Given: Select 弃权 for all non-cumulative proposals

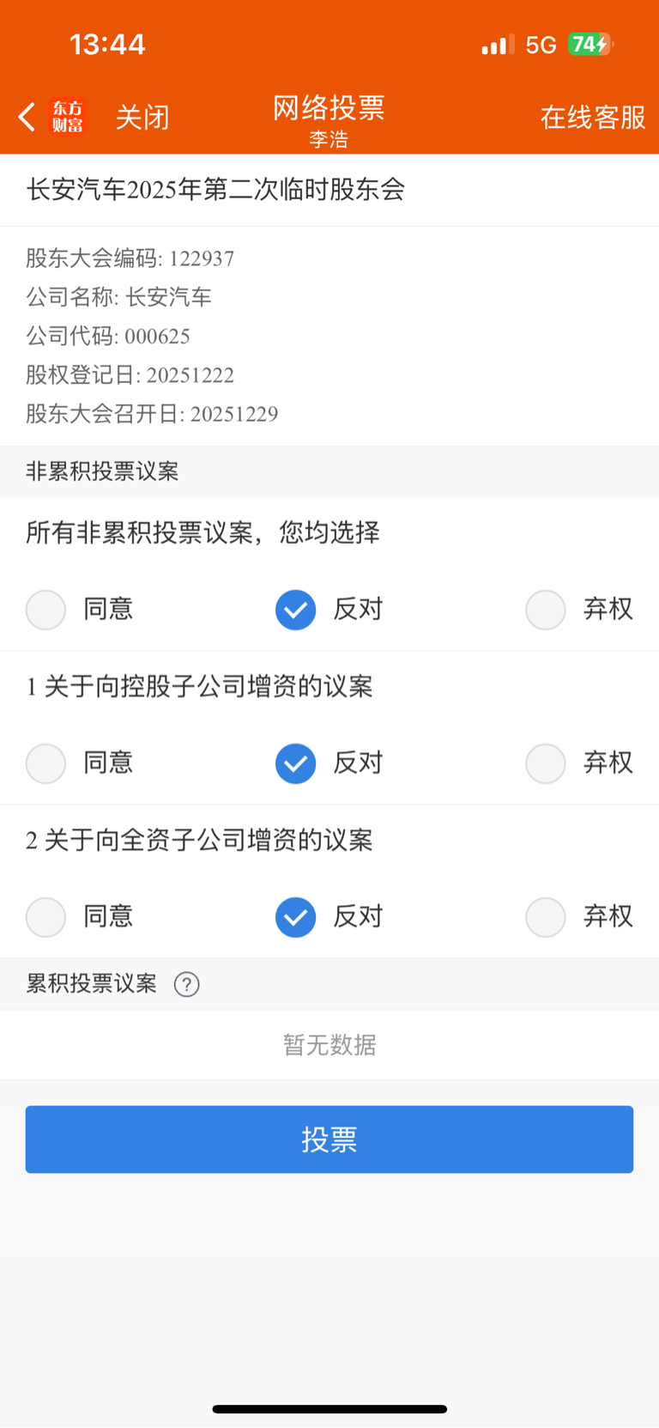Looking at the screenshot, I should click(x=546, y=610).
